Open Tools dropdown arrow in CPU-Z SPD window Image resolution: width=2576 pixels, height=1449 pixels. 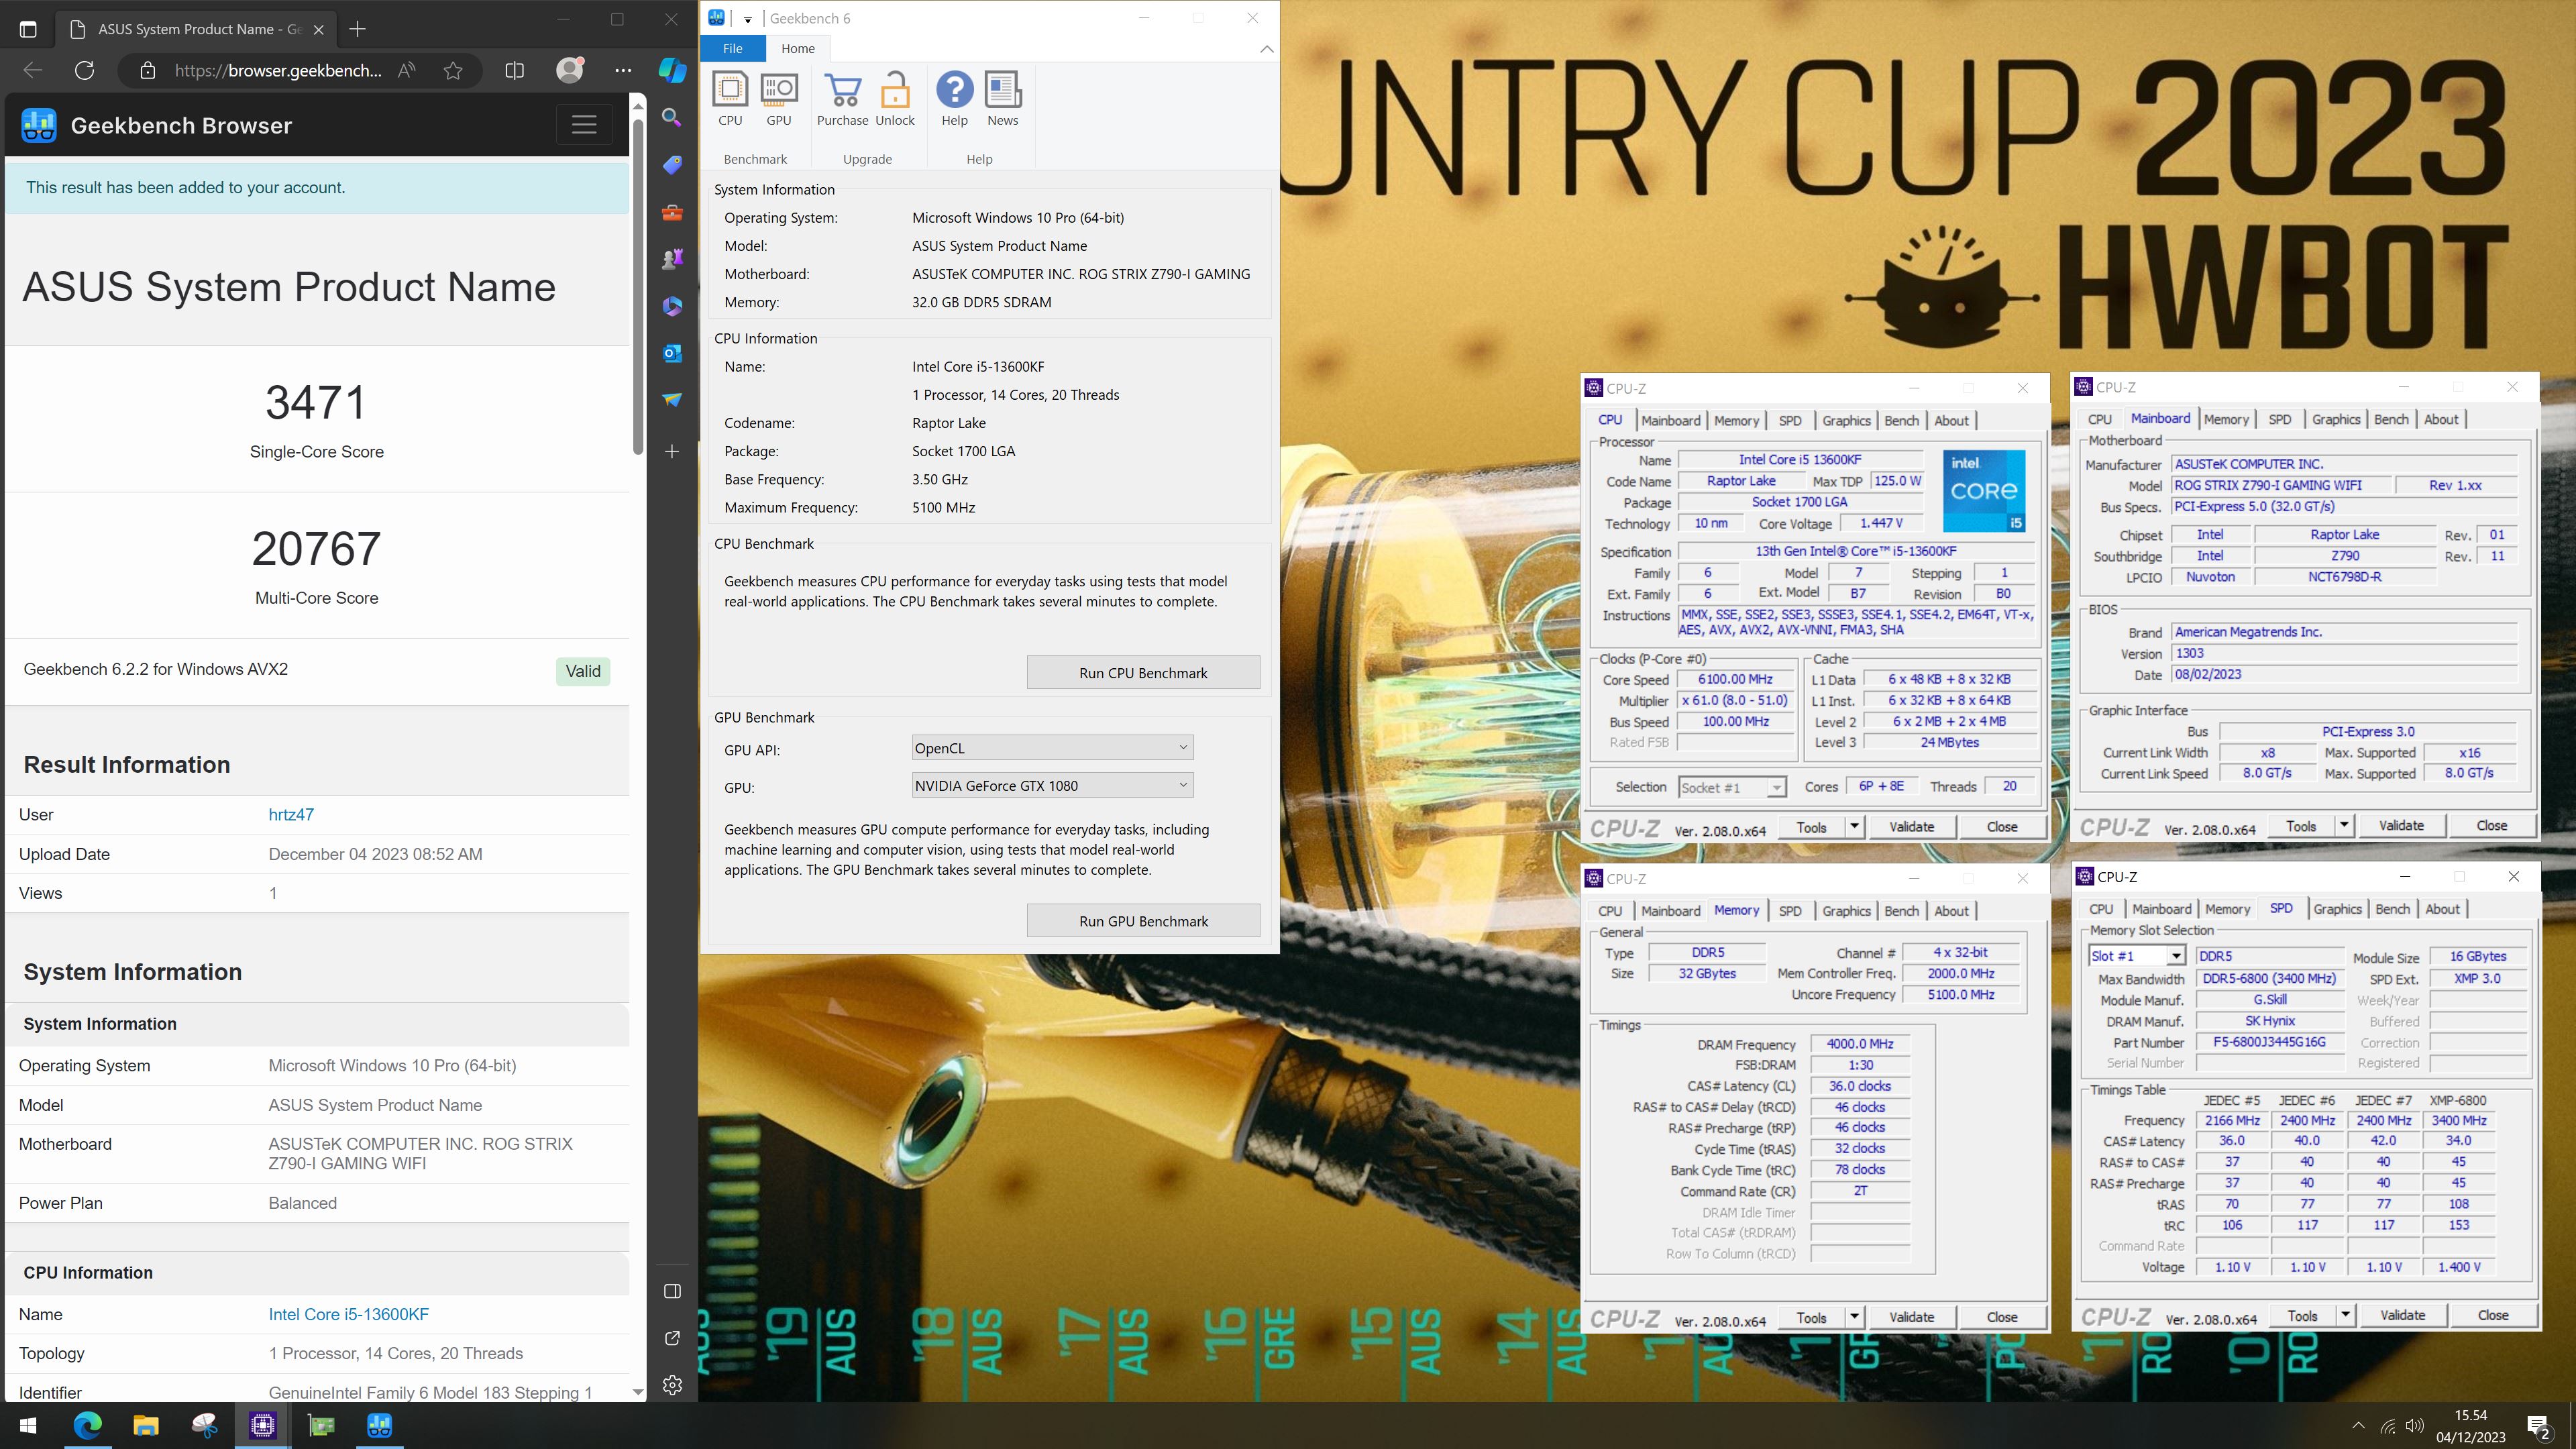pyautogui.click(x=2345, y=1315)
